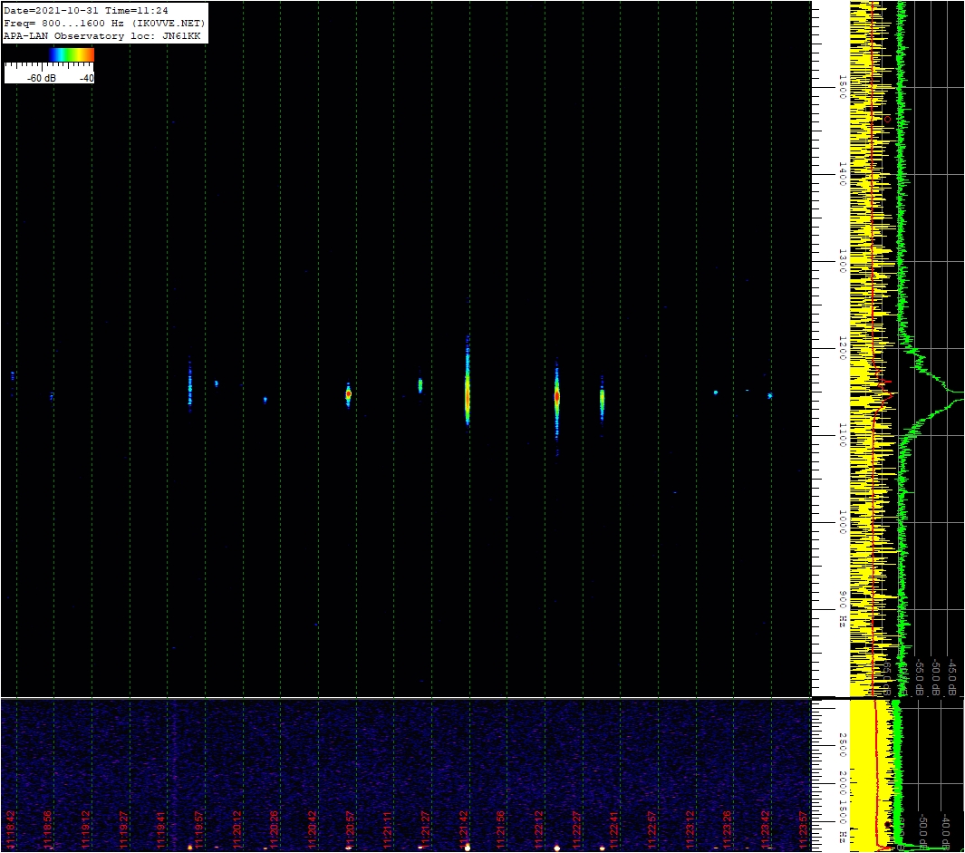Click the APA-LAN Observatory loc: JN61KK line
The width and height of the screenshot is (965, 853).
coord(102,36)
